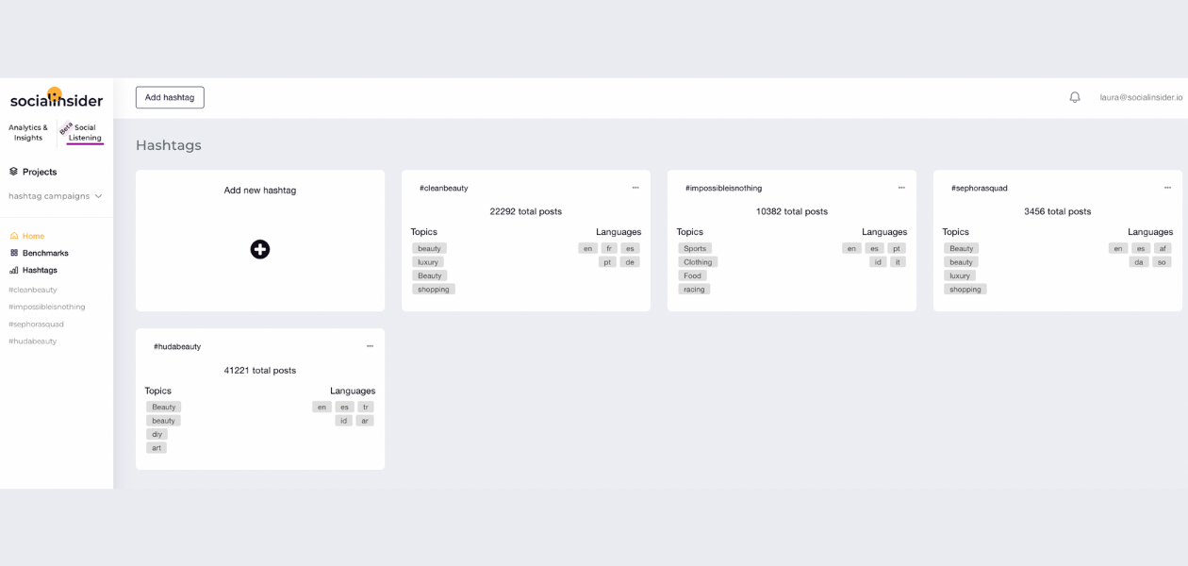Click the racing topic tag
The height and width of the screenshot is (566, 1188).
click(694, 290)
